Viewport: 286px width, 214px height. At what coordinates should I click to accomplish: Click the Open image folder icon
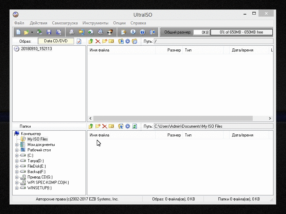(26, 32)
